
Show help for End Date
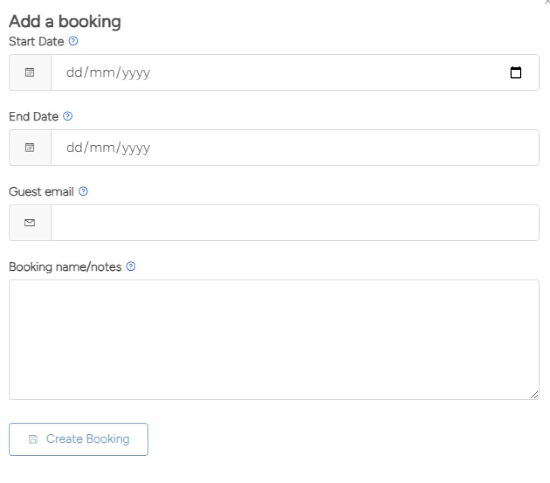click(68, 116)
